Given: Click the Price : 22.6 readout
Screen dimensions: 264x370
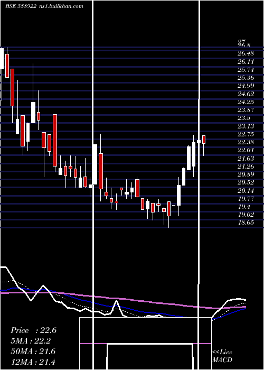Looking at the screenshot, I should point(33,330).
